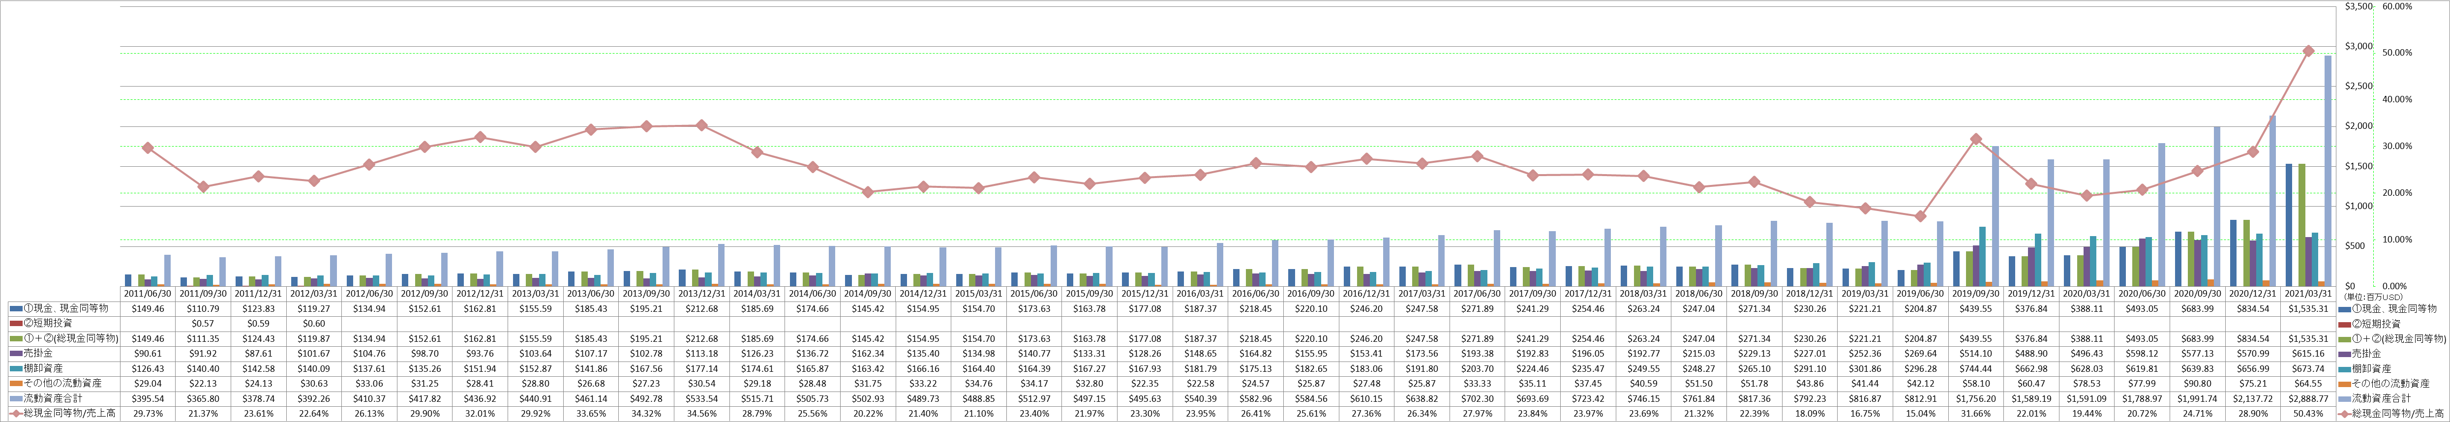The width and height of the screenshot is (2450, 422).
Task: Click the 29.73% ratio cell
Action: [147, 414]
